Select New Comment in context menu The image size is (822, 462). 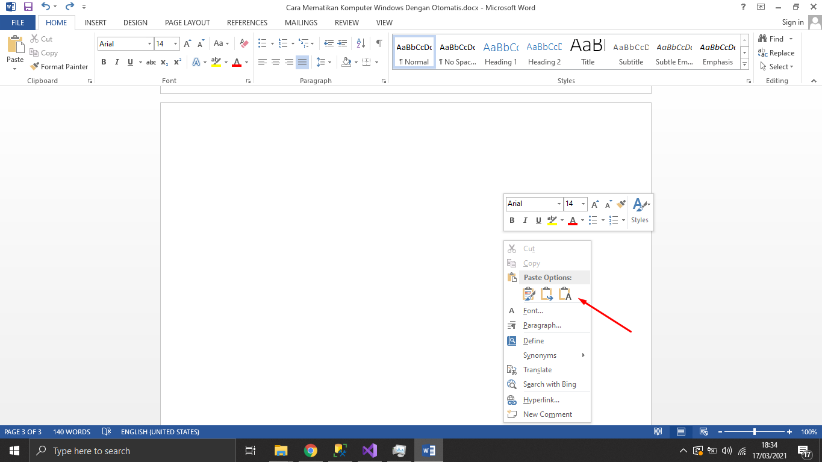(x=547, y=414)
